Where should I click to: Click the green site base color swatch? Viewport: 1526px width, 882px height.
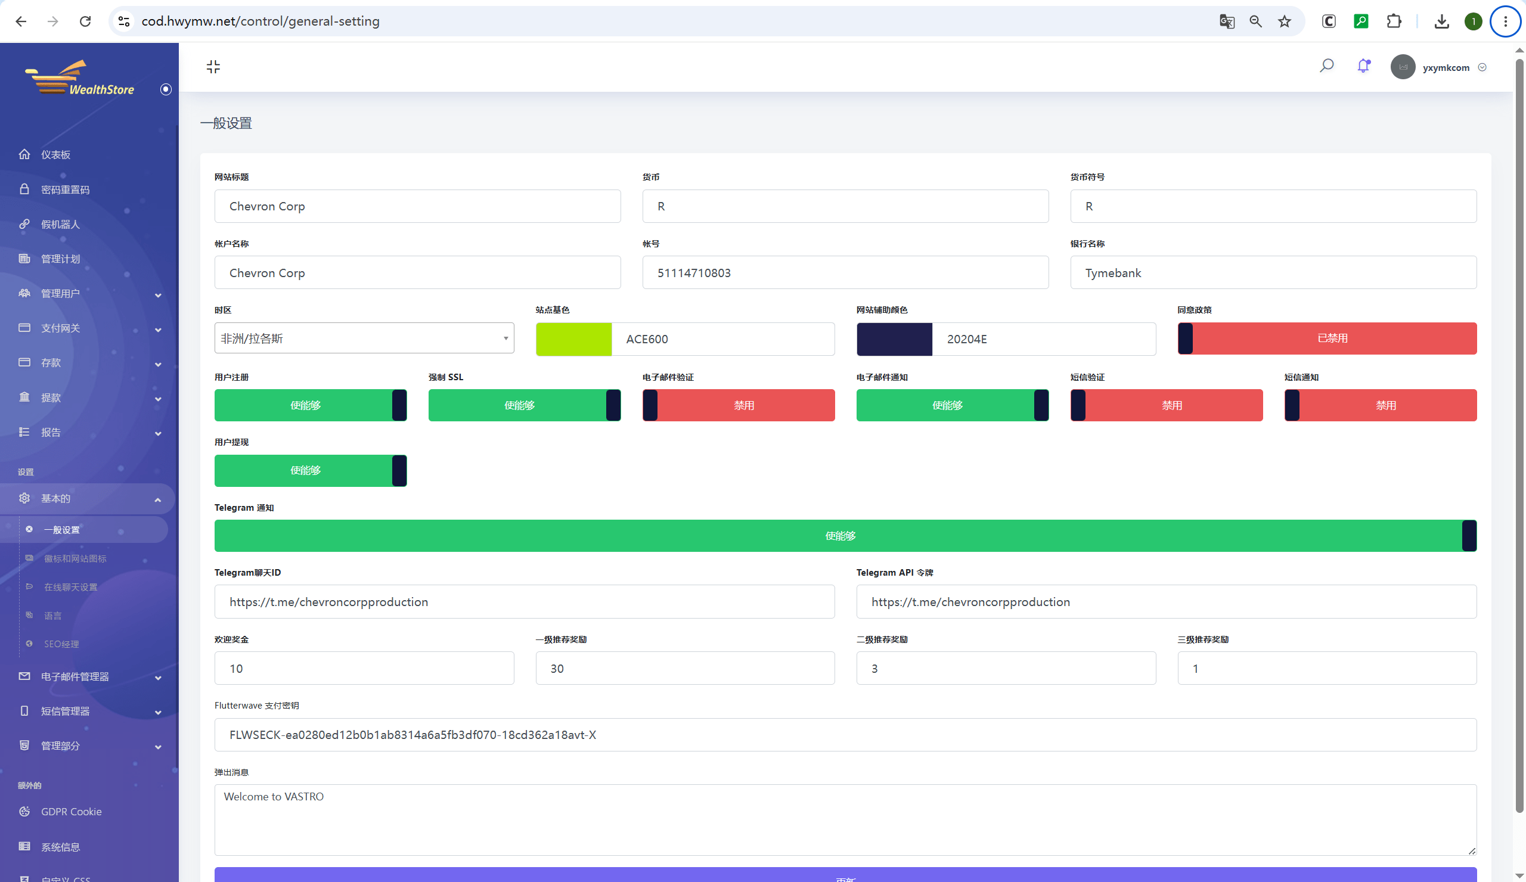(x=573, y=338)
